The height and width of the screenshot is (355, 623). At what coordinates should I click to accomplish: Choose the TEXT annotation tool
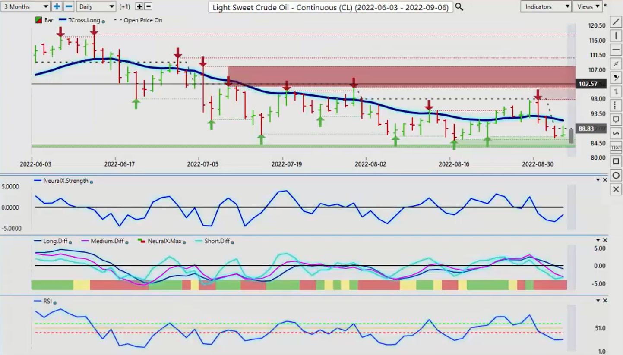point(616,148)
